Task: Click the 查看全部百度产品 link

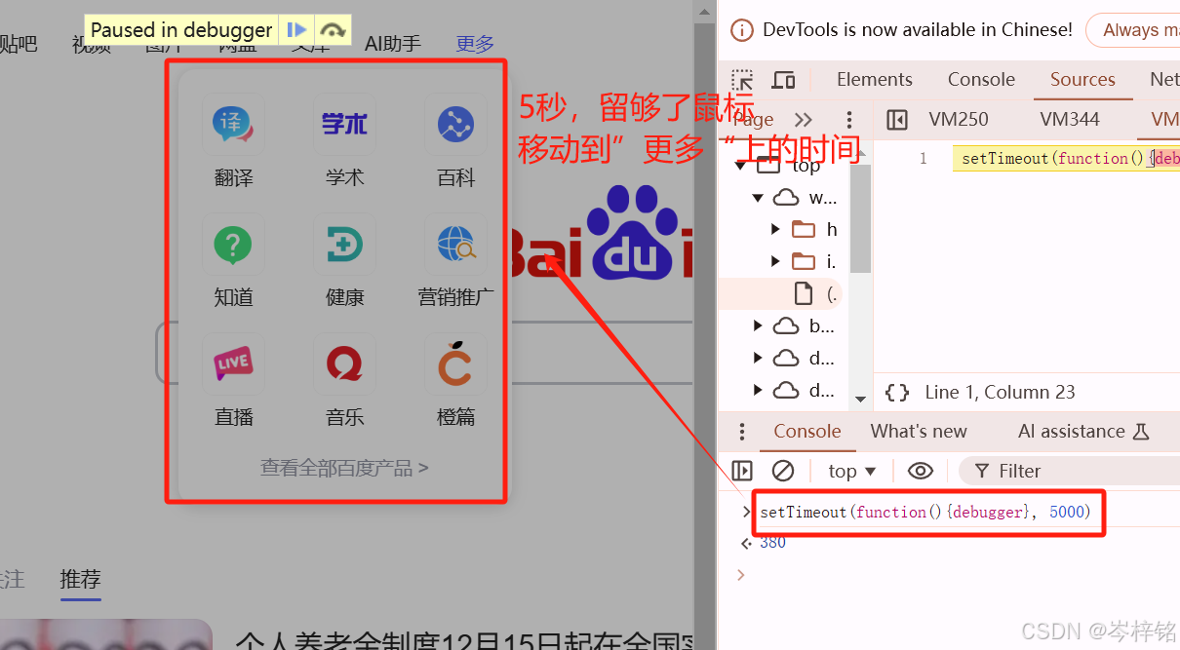Action: 344,468
